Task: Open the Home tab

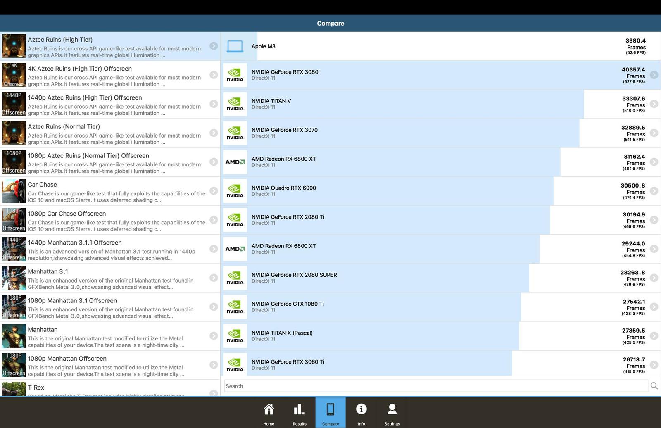Action: pyautogui.click(x=269, y=413)
